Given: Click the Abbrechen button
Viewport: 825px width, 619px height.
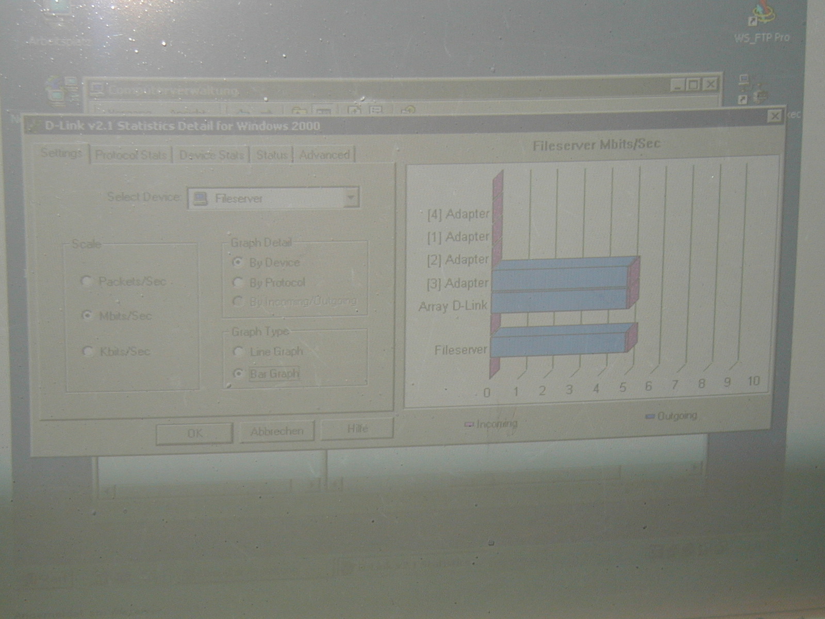Looking at the screenshot, I should [x=277, y=431].
